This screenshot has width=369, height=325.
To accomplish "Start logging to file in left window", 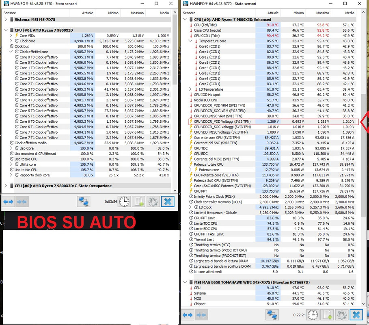I will click(138, 201).
